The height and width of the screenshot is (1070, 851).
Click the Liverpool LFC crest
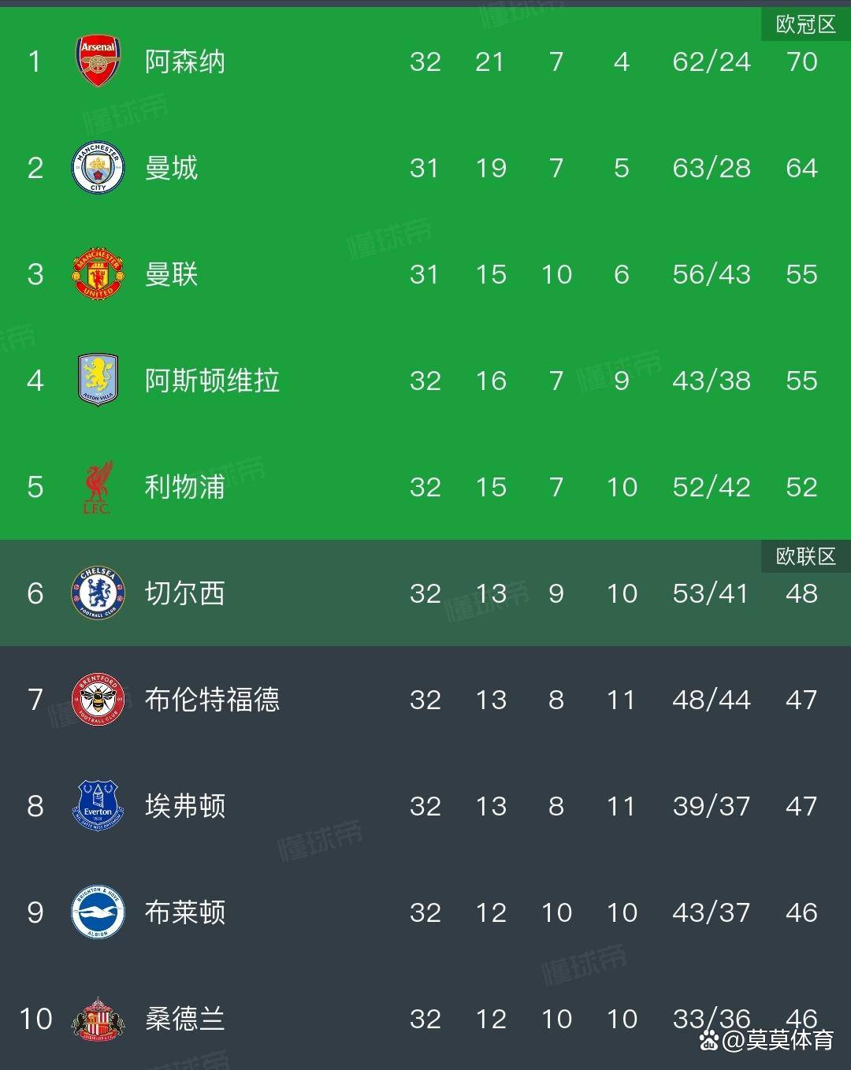98,487
